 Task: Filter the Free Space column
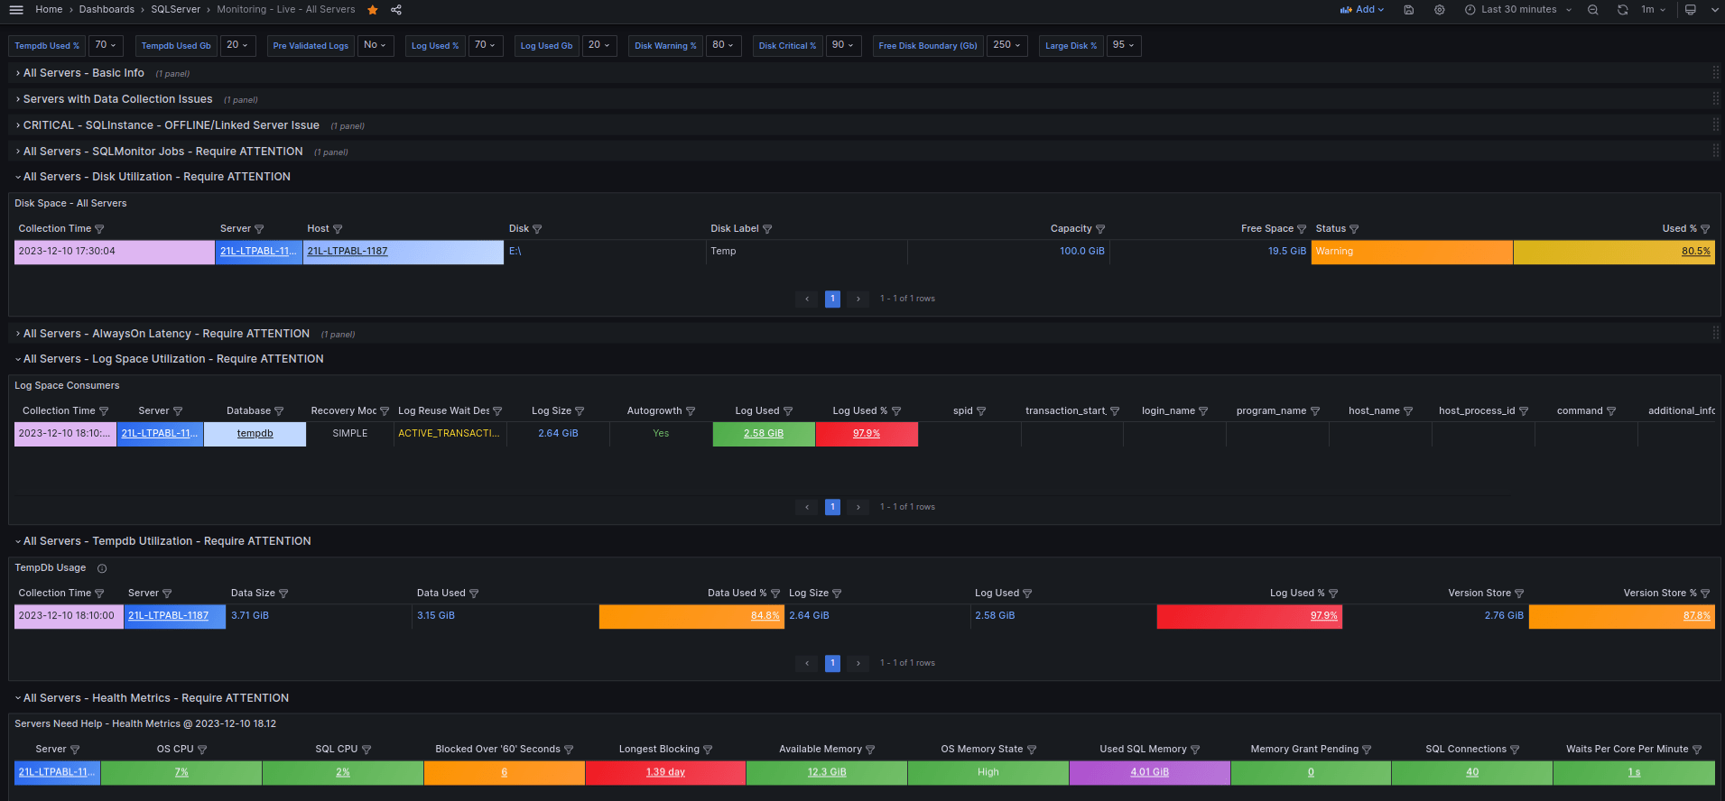1302,229
